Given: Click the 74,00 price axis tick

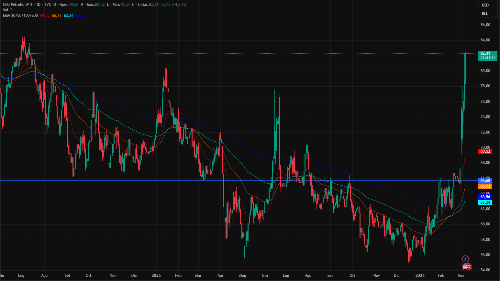Looking at the screenshot, I should pyautogui.click(x=485, y=117).
